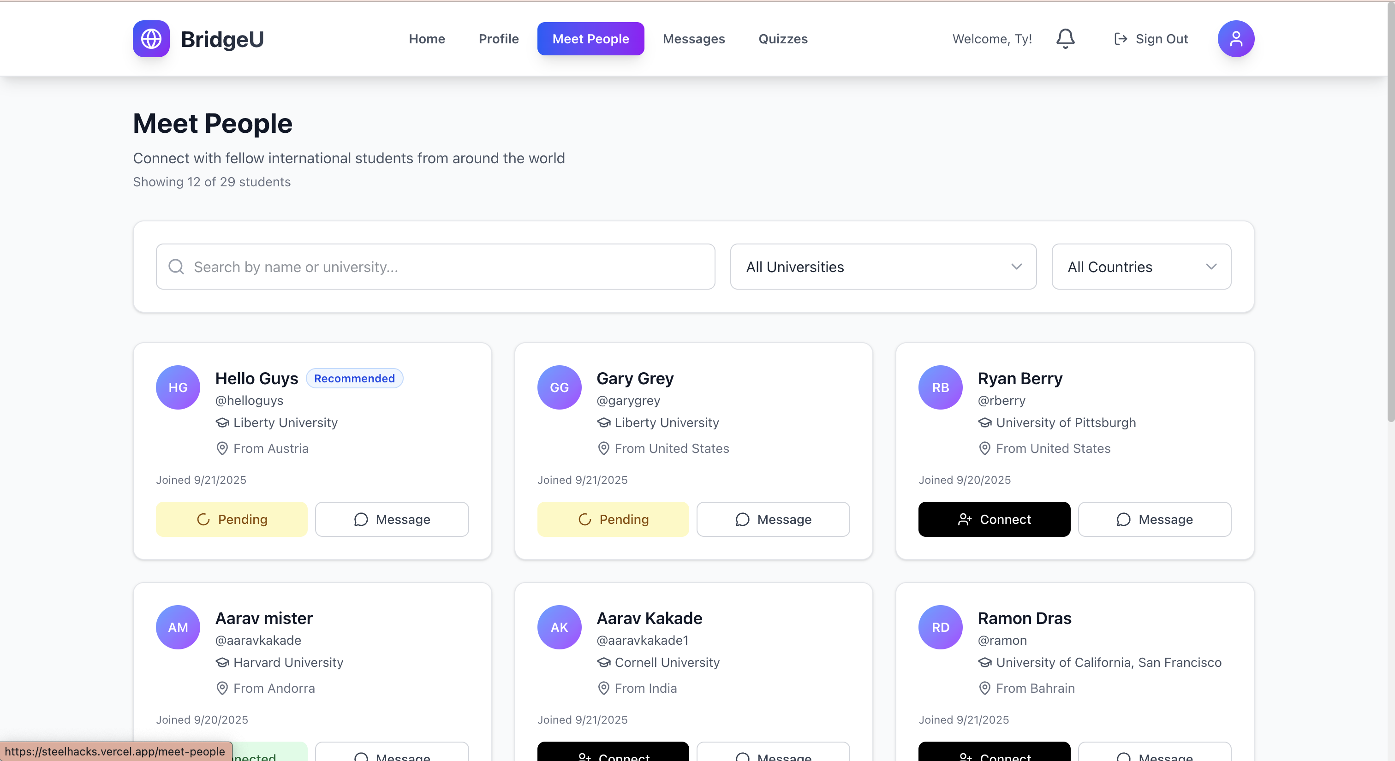Connect with Ryan Berry
The width and height of the screenshot is (1395, 761).
click(994, 520)
